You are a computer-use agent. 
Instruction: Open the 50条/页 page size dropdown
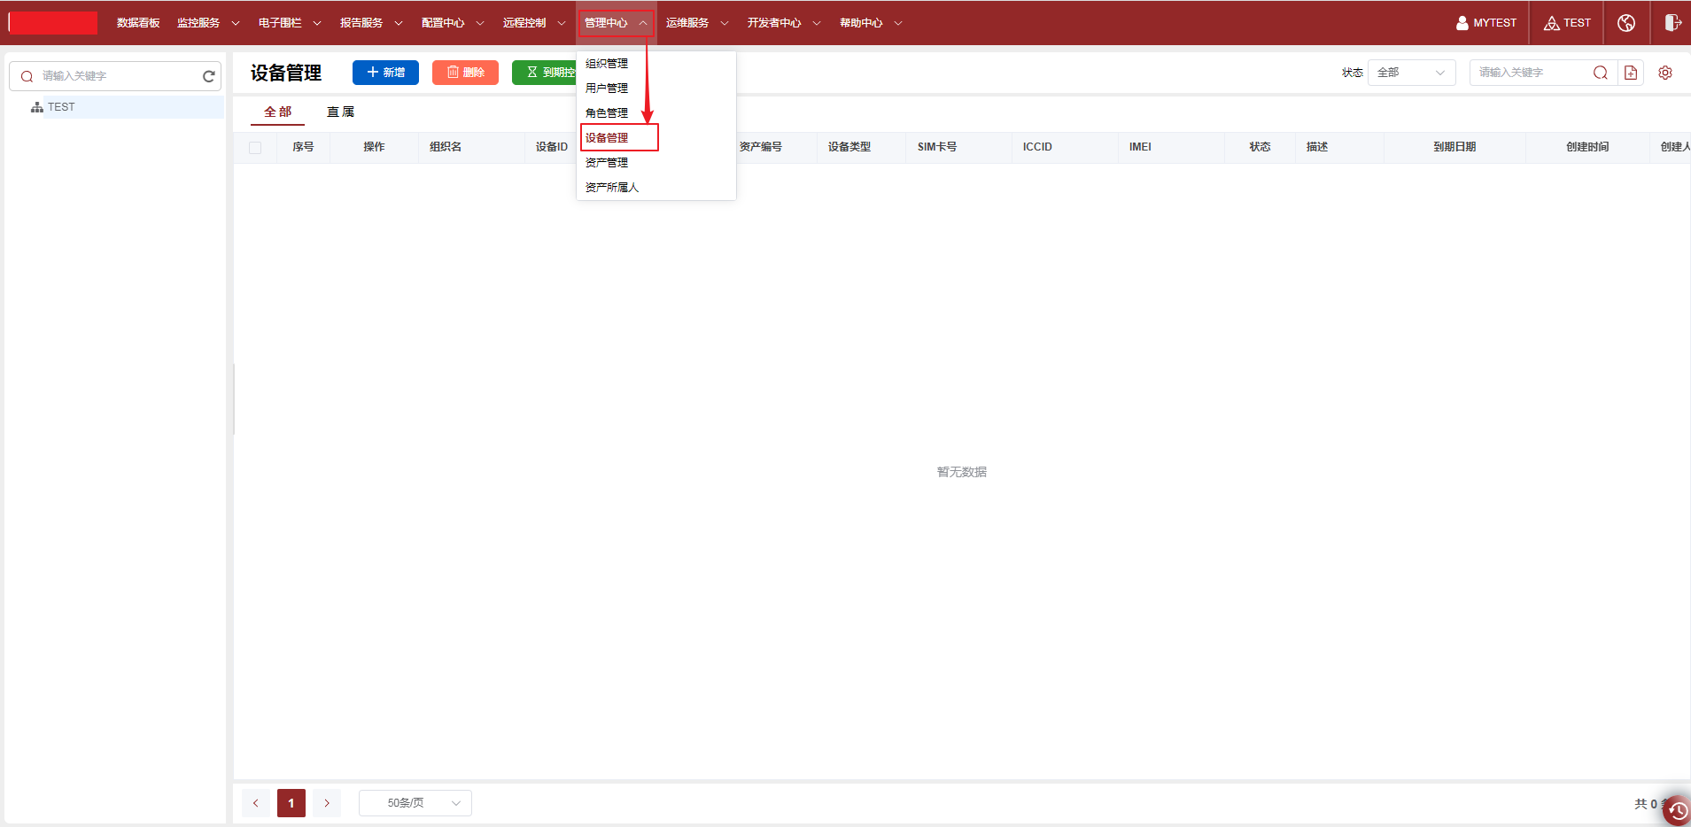pos(415,803)
